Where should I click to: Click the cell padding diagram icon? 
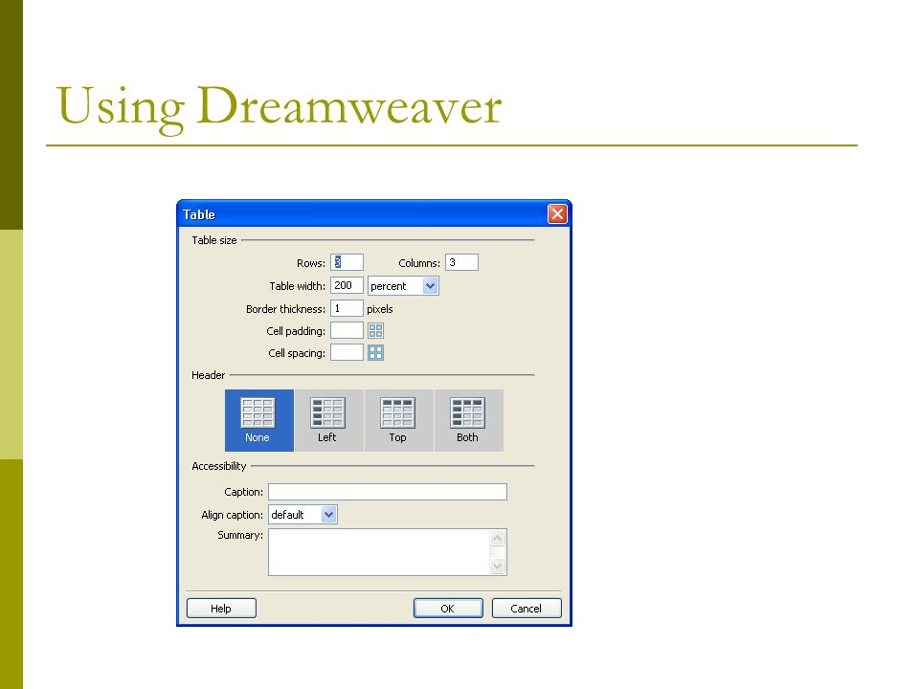click(x=375, y=330)
